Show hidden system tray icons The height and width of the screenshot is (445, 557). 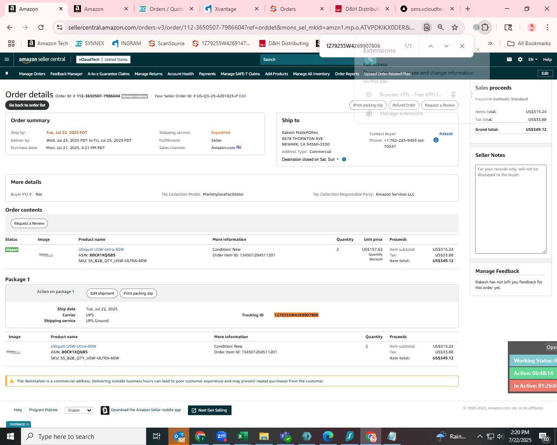click(x=480, y=436)
